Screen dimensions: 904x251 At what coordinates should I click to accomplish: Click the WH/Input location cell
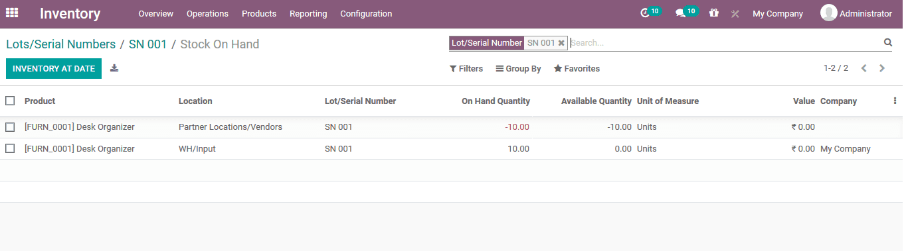197,148
